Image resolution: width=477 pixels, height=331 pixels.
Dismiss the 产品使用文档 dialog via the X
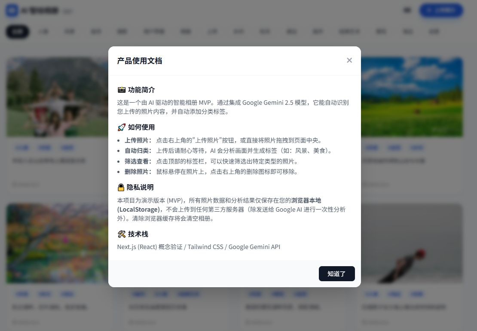coord(349,60)
